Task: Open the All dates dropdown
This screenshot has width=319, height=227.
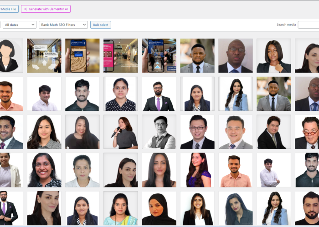Action: click(x=20, y=25)
